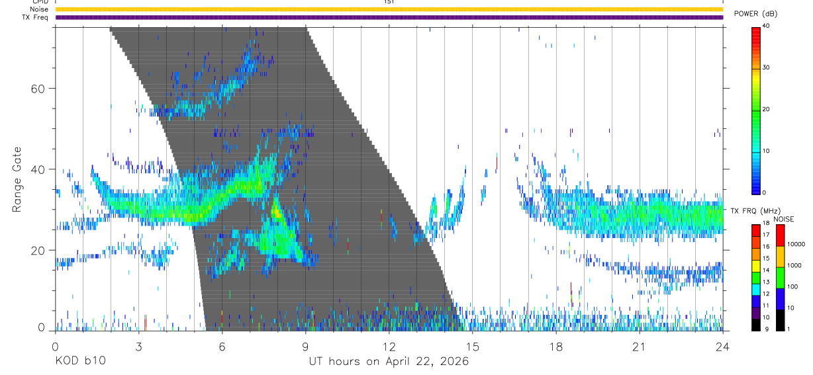
Task: Pick the blue 10–100 NOISE colorbar segment
Action: click(781, 299)
